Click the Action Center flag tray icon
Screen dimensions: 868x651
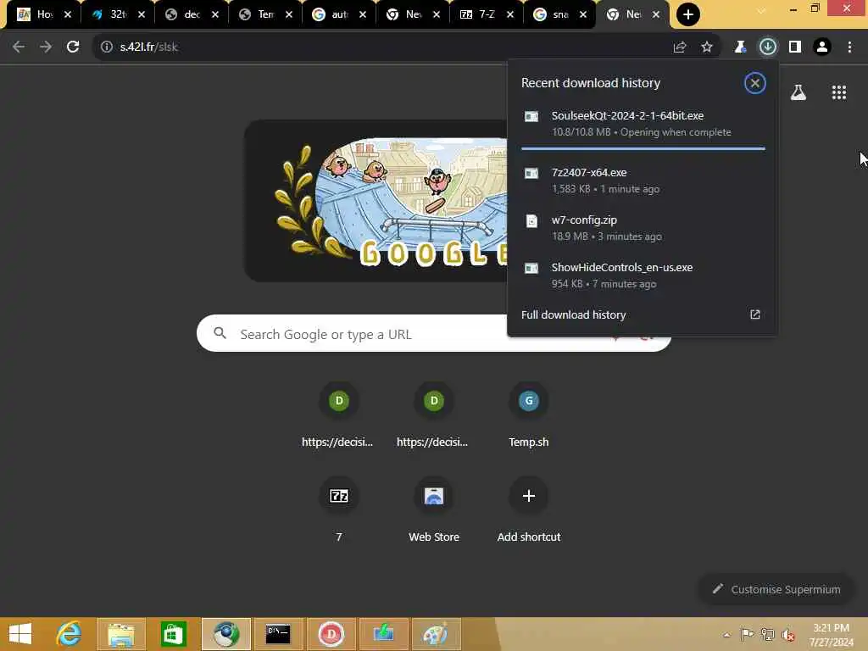747,634
